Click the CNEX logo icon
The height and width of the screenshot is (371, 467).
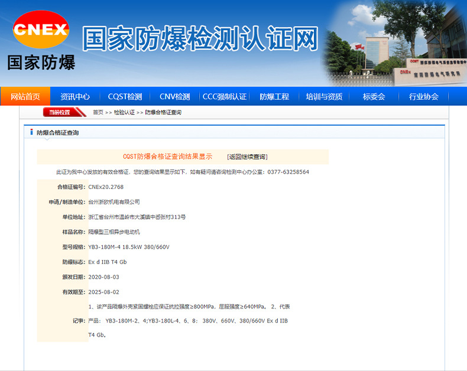coord(41,30)
